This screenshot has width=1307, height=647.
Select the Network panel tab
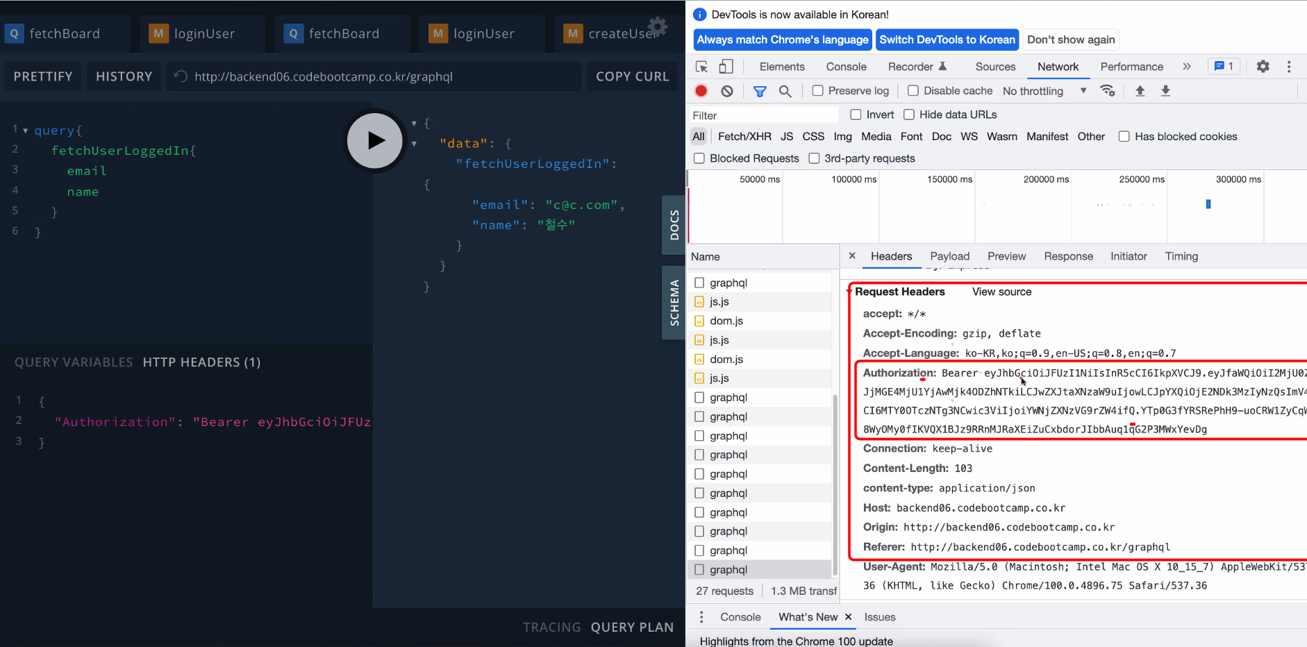(x=1058, y=67)
